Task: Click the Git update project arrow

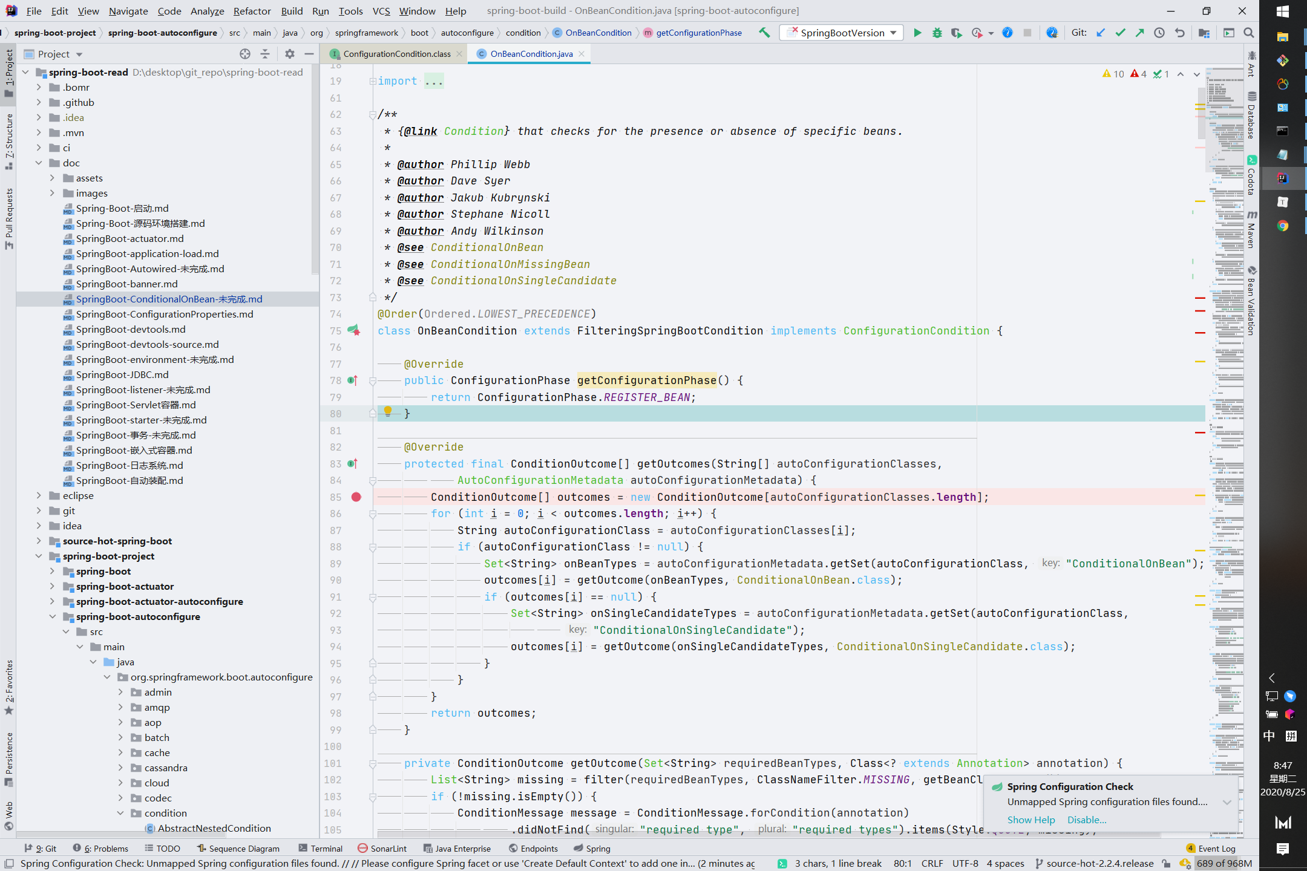Action: point(1101,33)
